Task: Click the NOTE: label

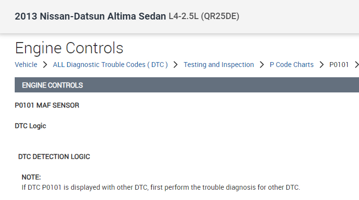Action: tap(31, 177)
